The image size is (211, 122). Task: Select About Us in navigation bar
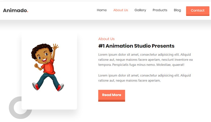[121, 10]
